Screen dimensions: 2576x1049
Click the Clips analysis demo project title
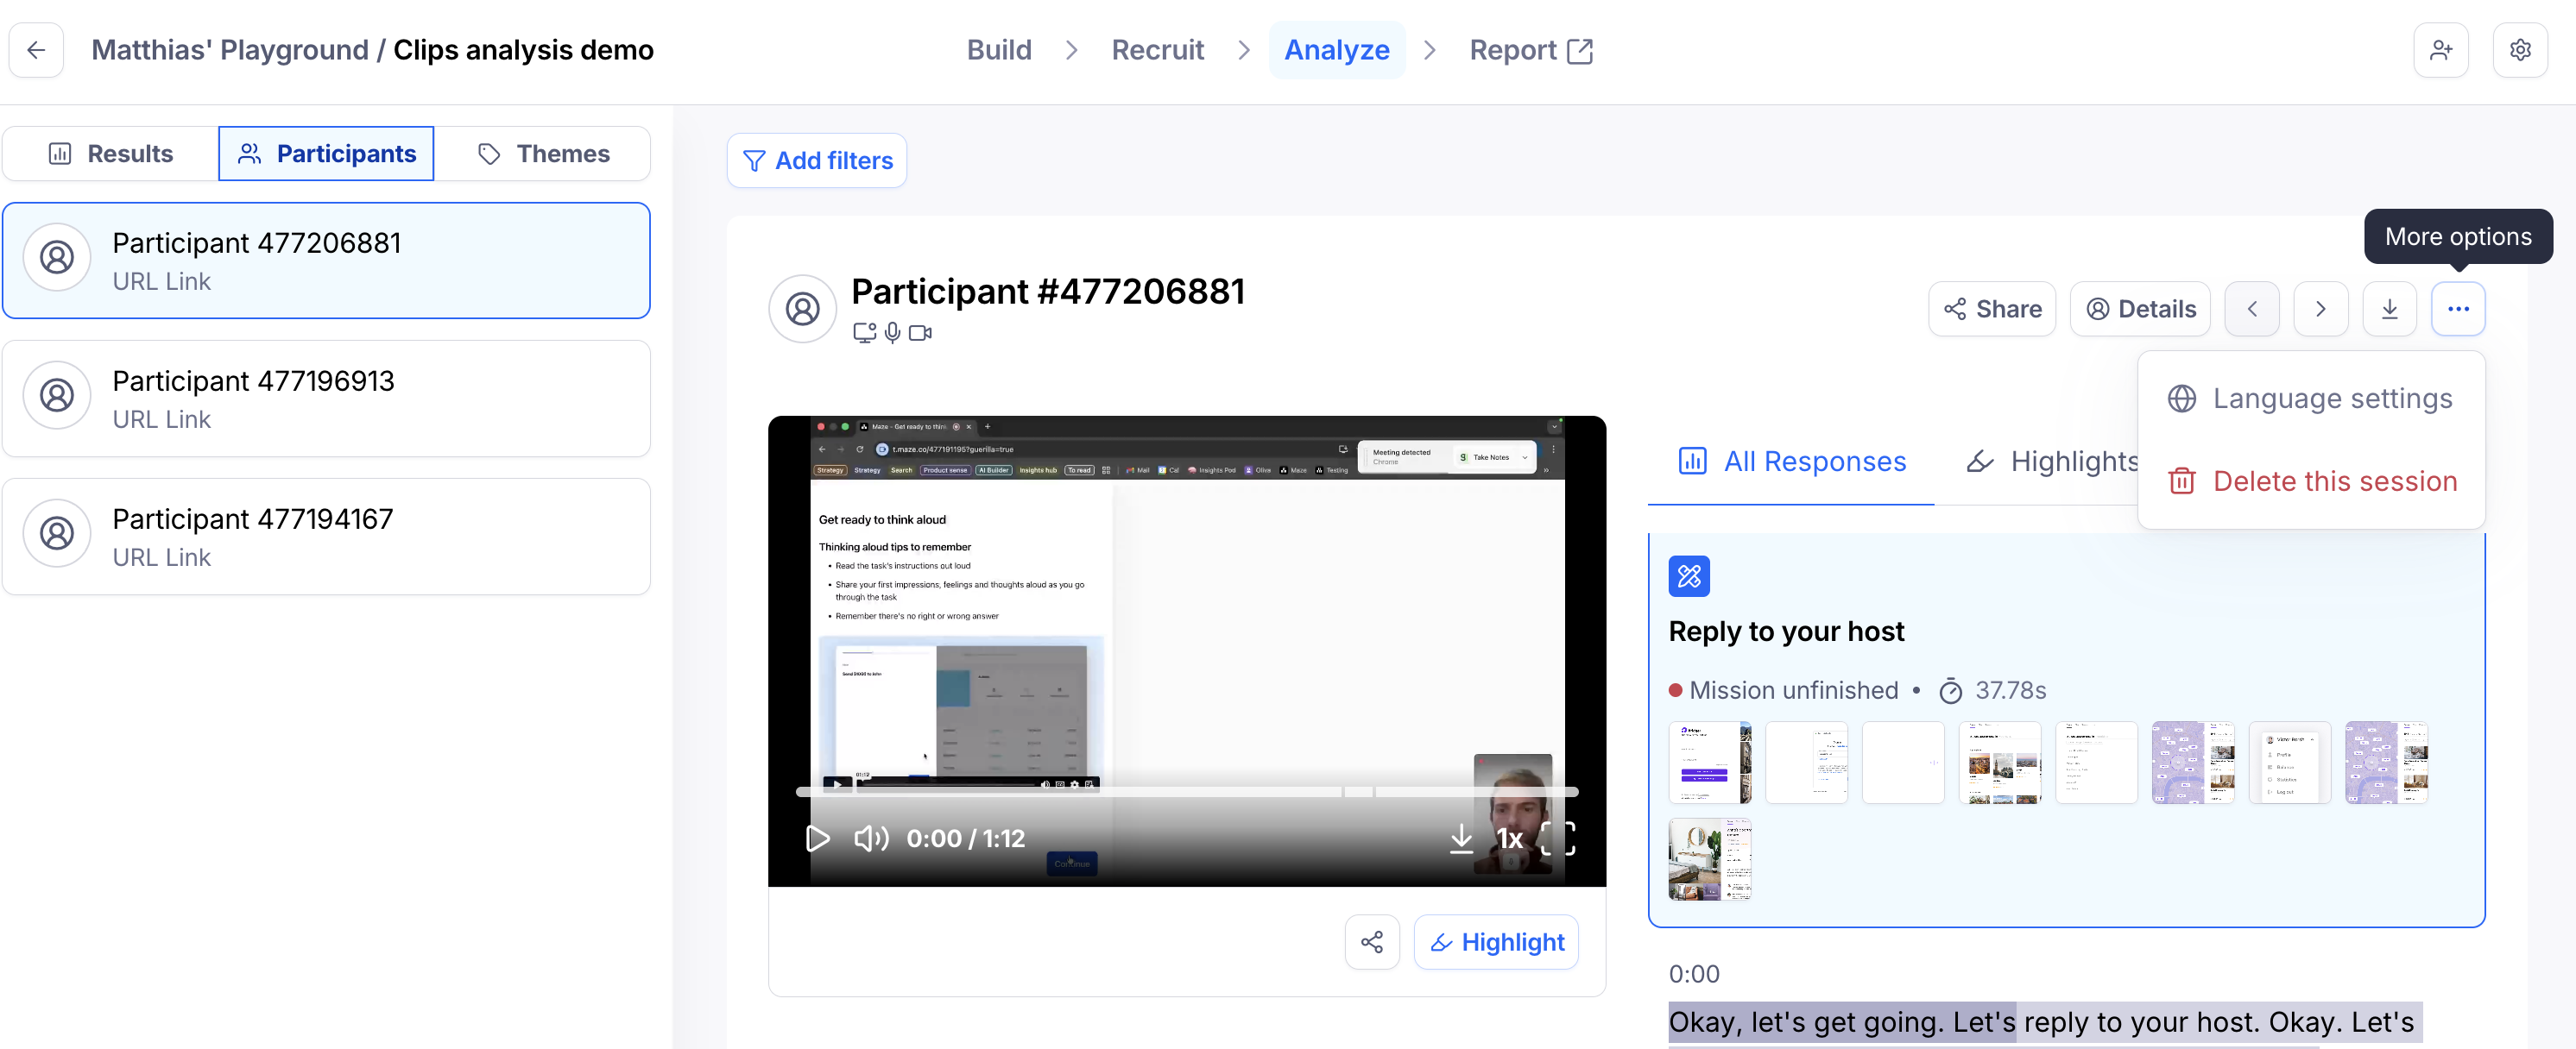pos(523,50)
